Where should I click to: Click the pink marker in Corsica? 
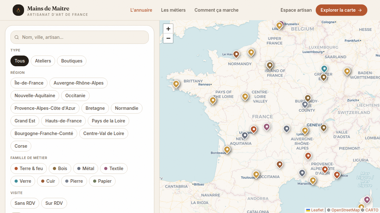(x=367, y=200)
